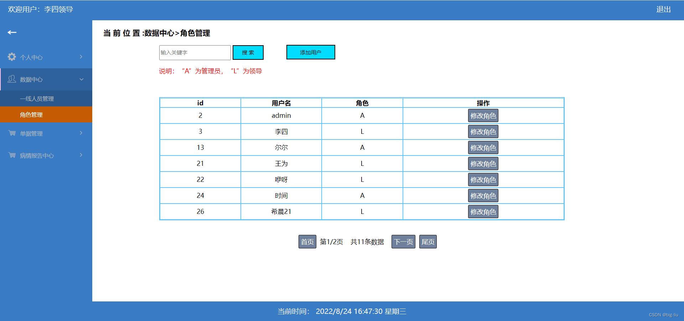Click the username cell 尔尔

281,148
